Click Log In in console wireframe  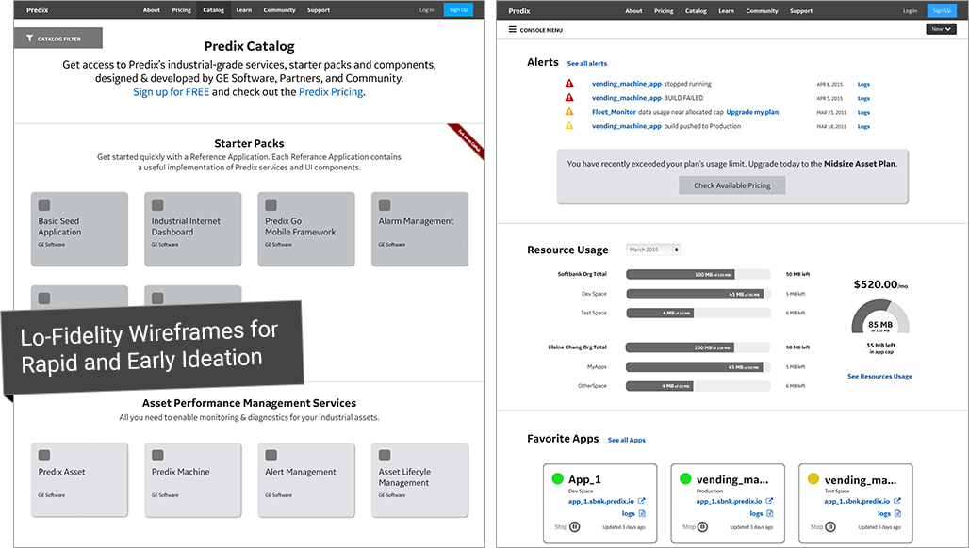click(x=910, y=11)
